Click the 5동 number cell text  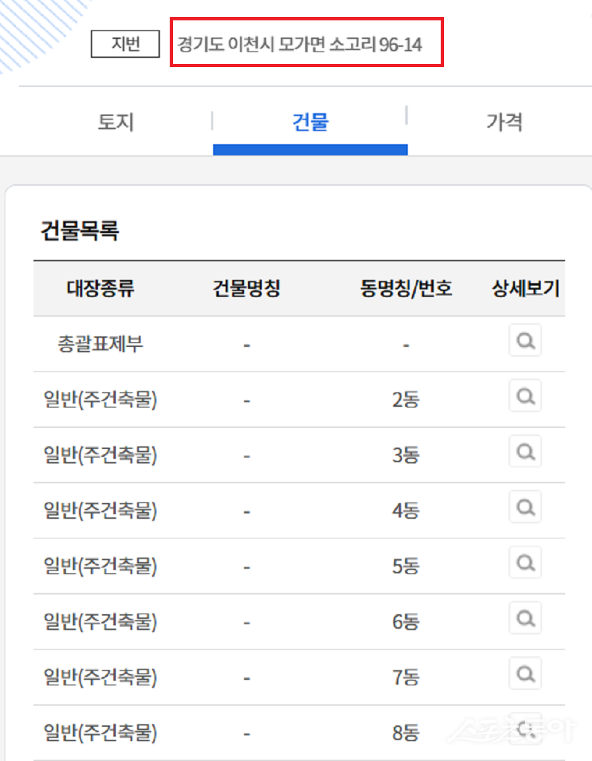click(406, 566)
